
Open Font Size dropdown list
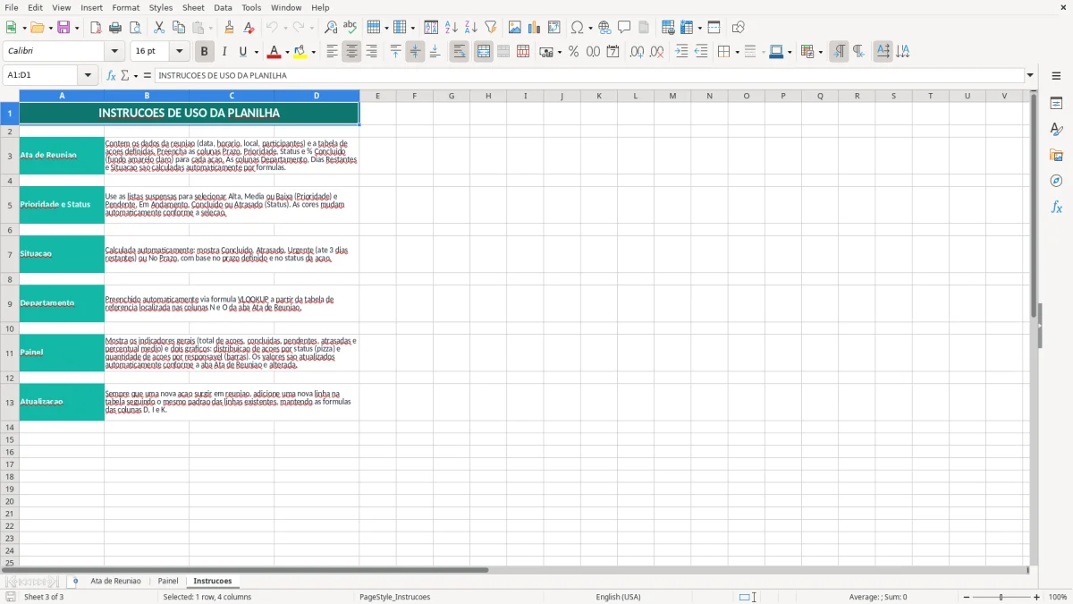pos(179,52)
